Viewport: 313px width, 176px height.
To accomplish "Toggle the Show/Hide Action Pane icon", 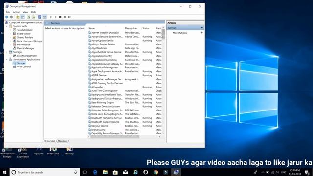I will pyautogui.click(x=45, y=17).
